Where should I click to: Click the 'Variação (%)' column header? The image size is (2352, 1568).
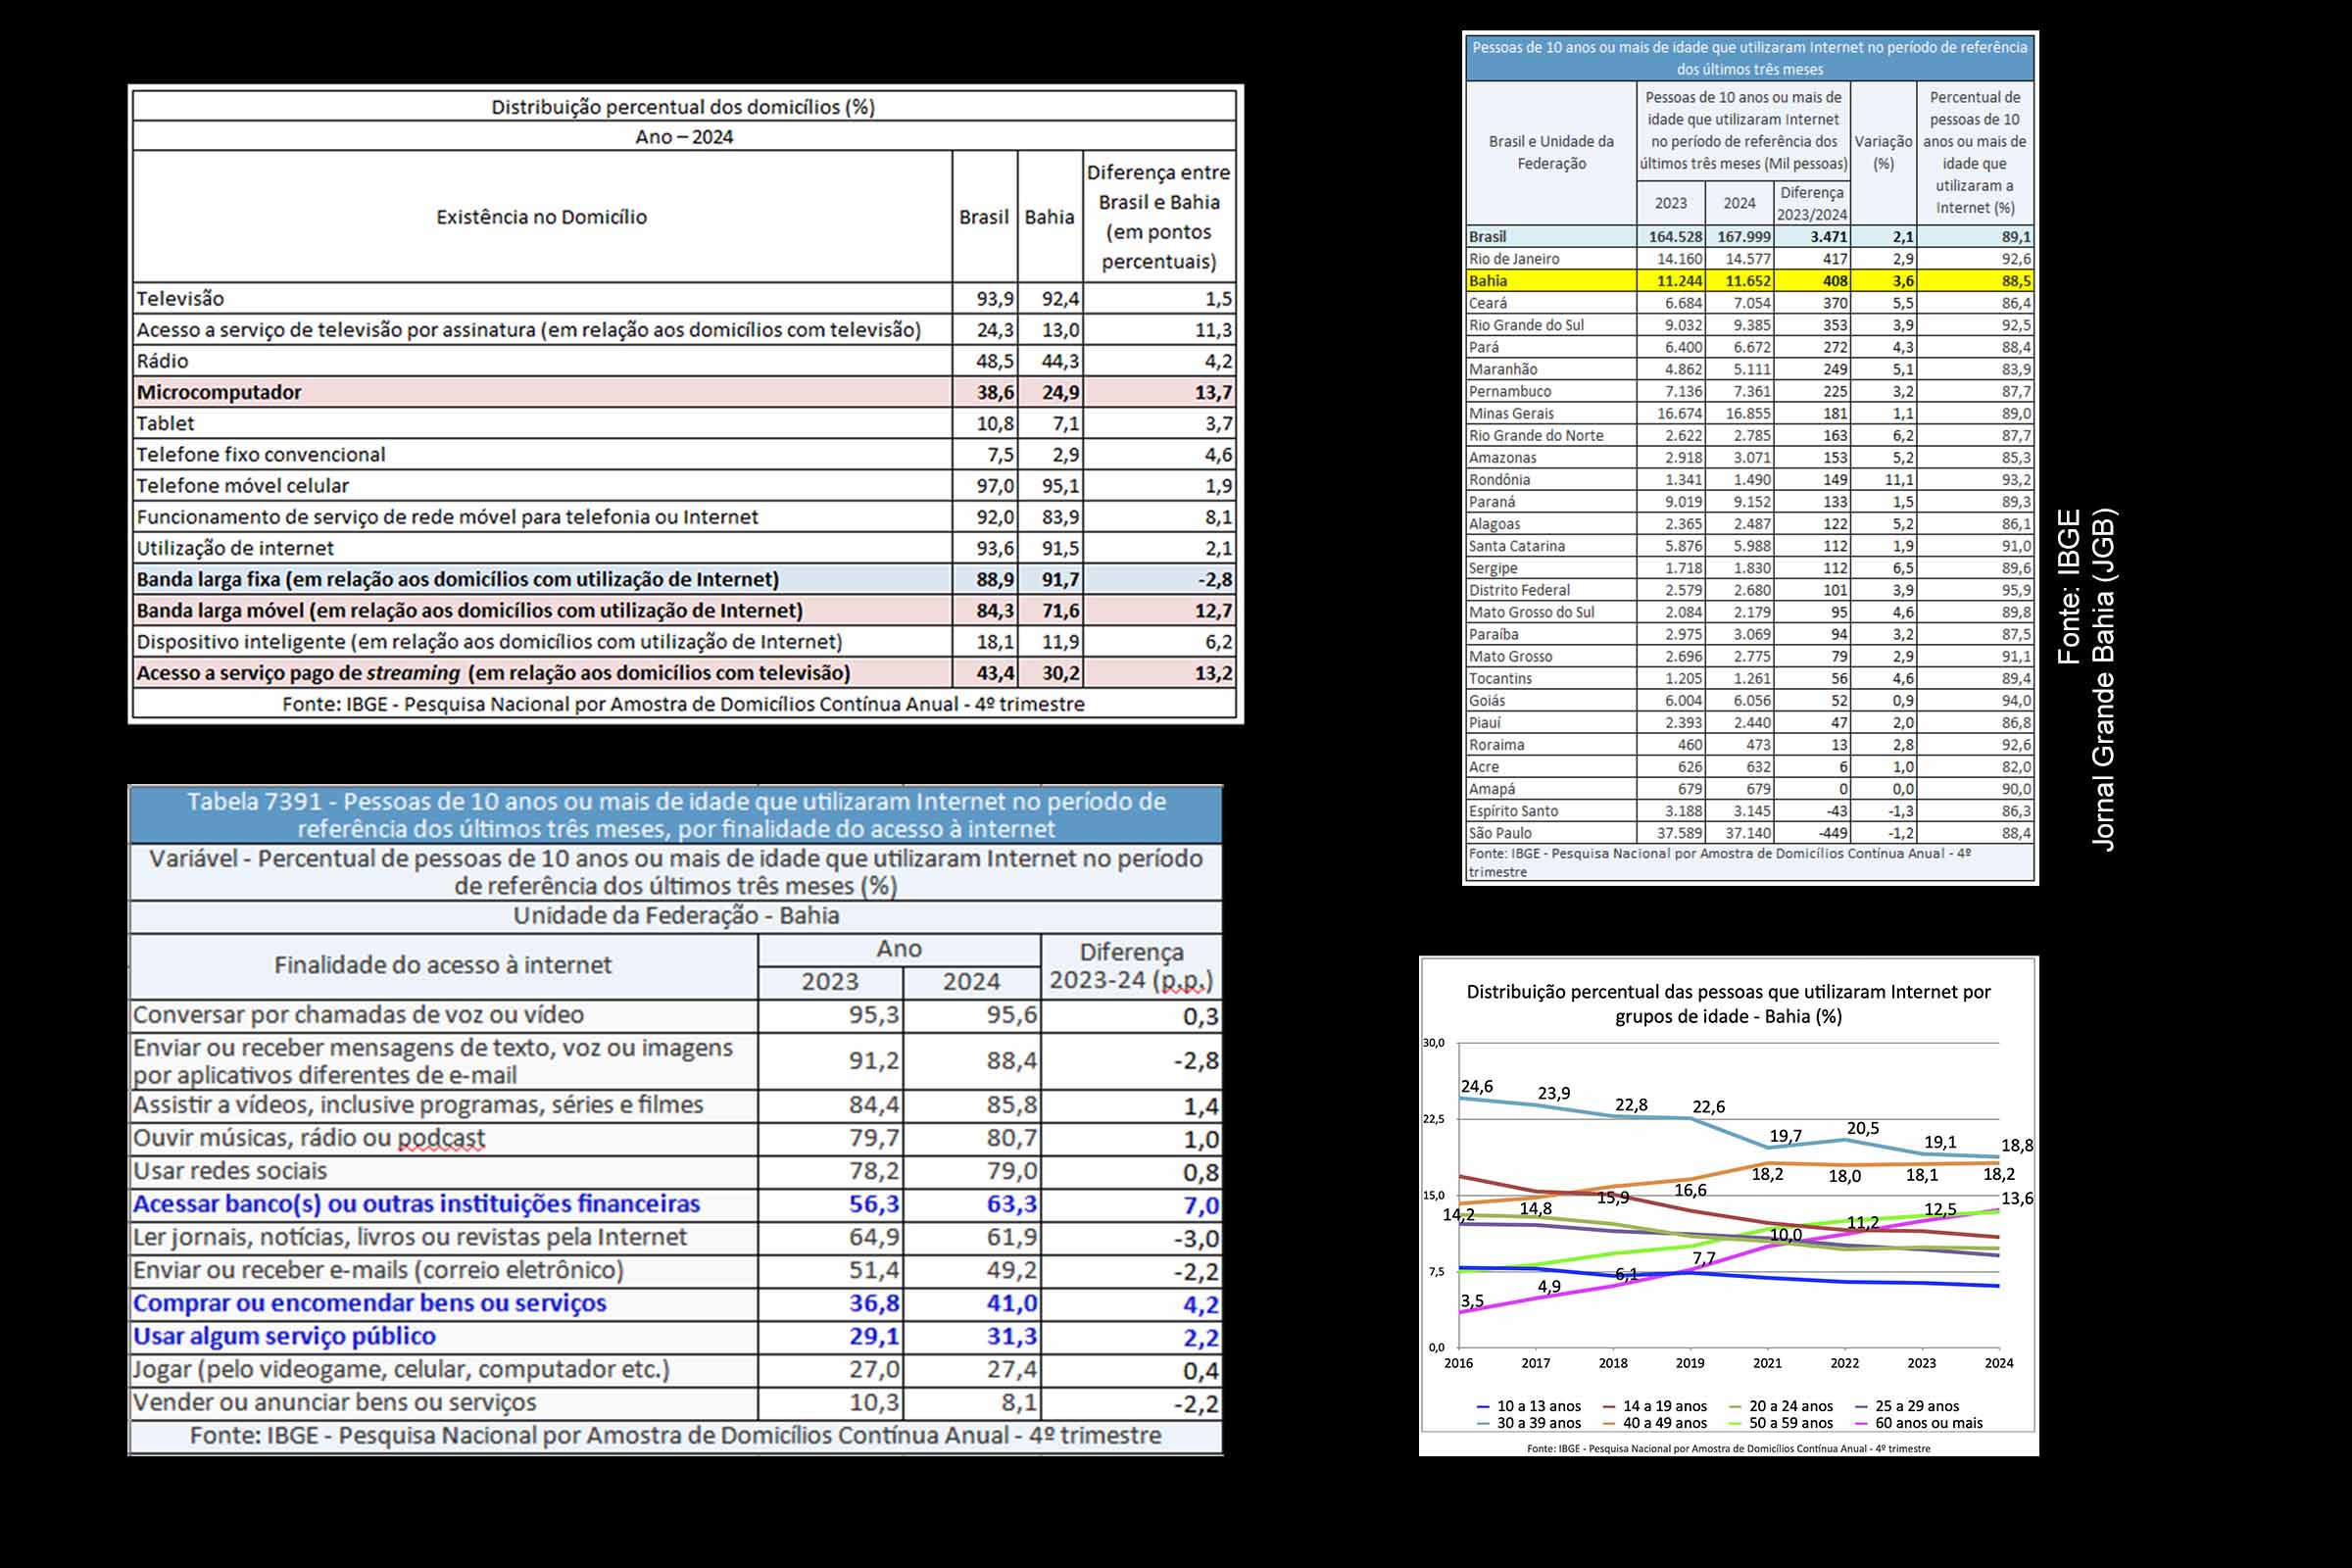1884,152
